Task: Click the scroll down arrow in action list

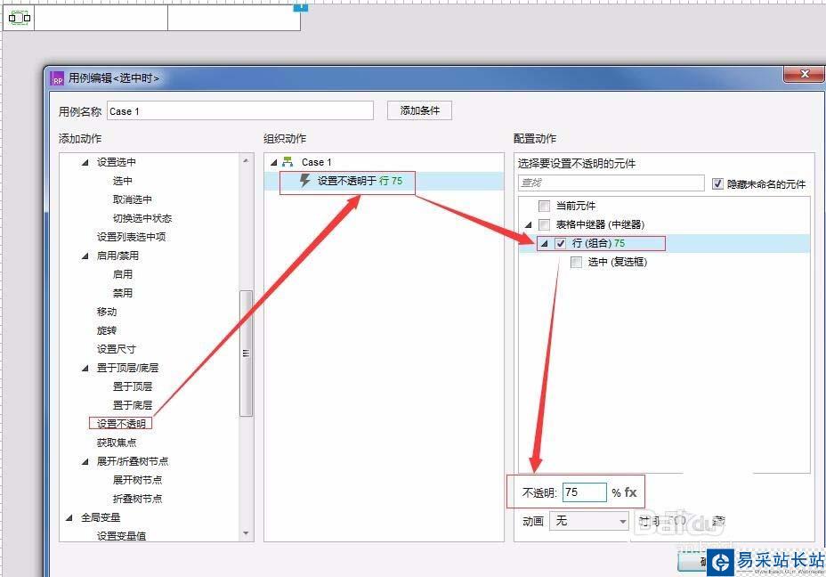Action: click(x=246, y=533)
